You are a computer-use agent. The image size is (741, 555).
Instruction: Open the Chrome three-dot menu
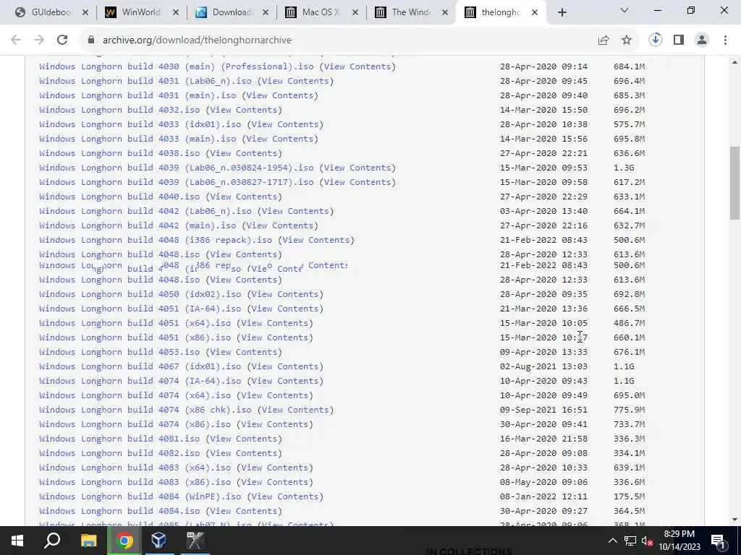725,40
